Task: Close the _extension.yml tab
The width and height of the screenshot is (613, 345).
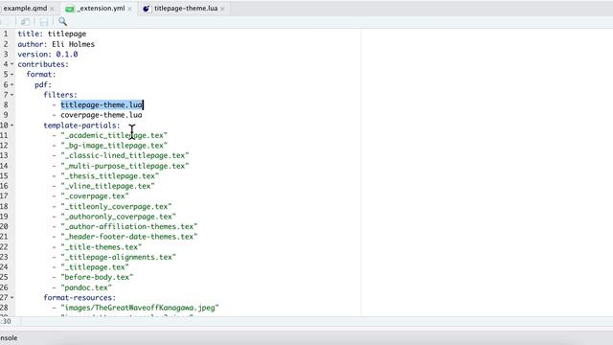Action: [130, 9]
